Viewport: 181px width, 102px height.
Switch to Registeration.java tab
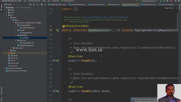click(148, 5)
